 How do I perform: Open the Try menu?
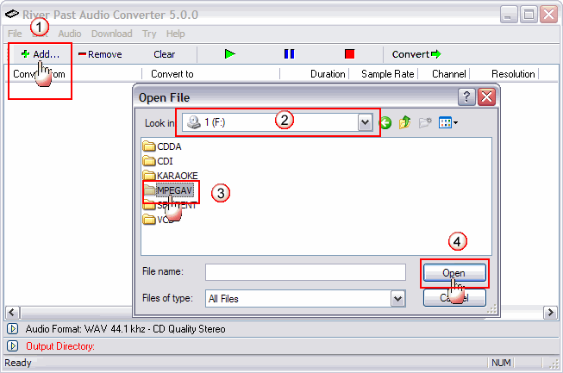click(149, 34)
